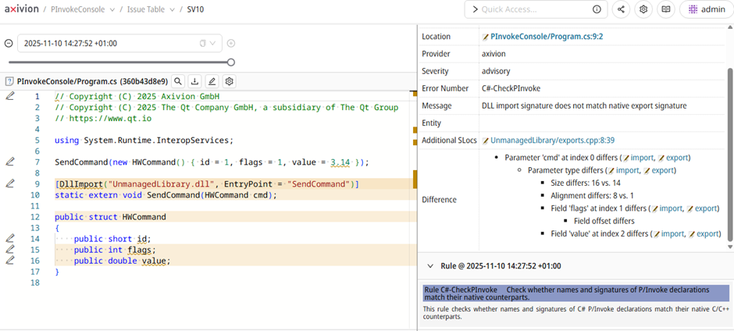Step to previous version with minus button
The width and height of the screenshot is (734, 331).
[x=9, y=44]
